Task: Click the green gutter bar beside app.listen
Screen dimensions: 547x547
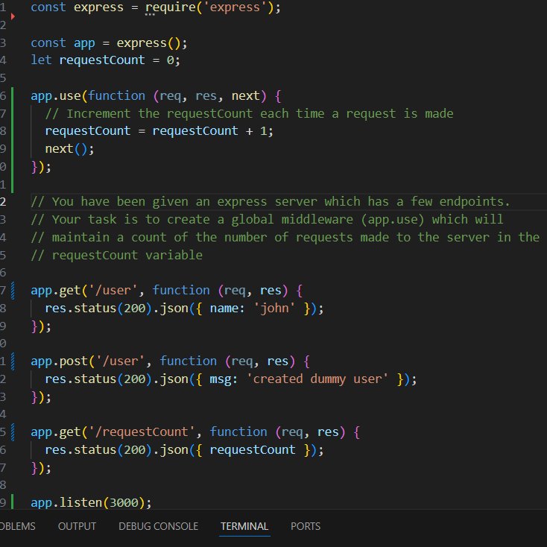Action: [13, 502]
